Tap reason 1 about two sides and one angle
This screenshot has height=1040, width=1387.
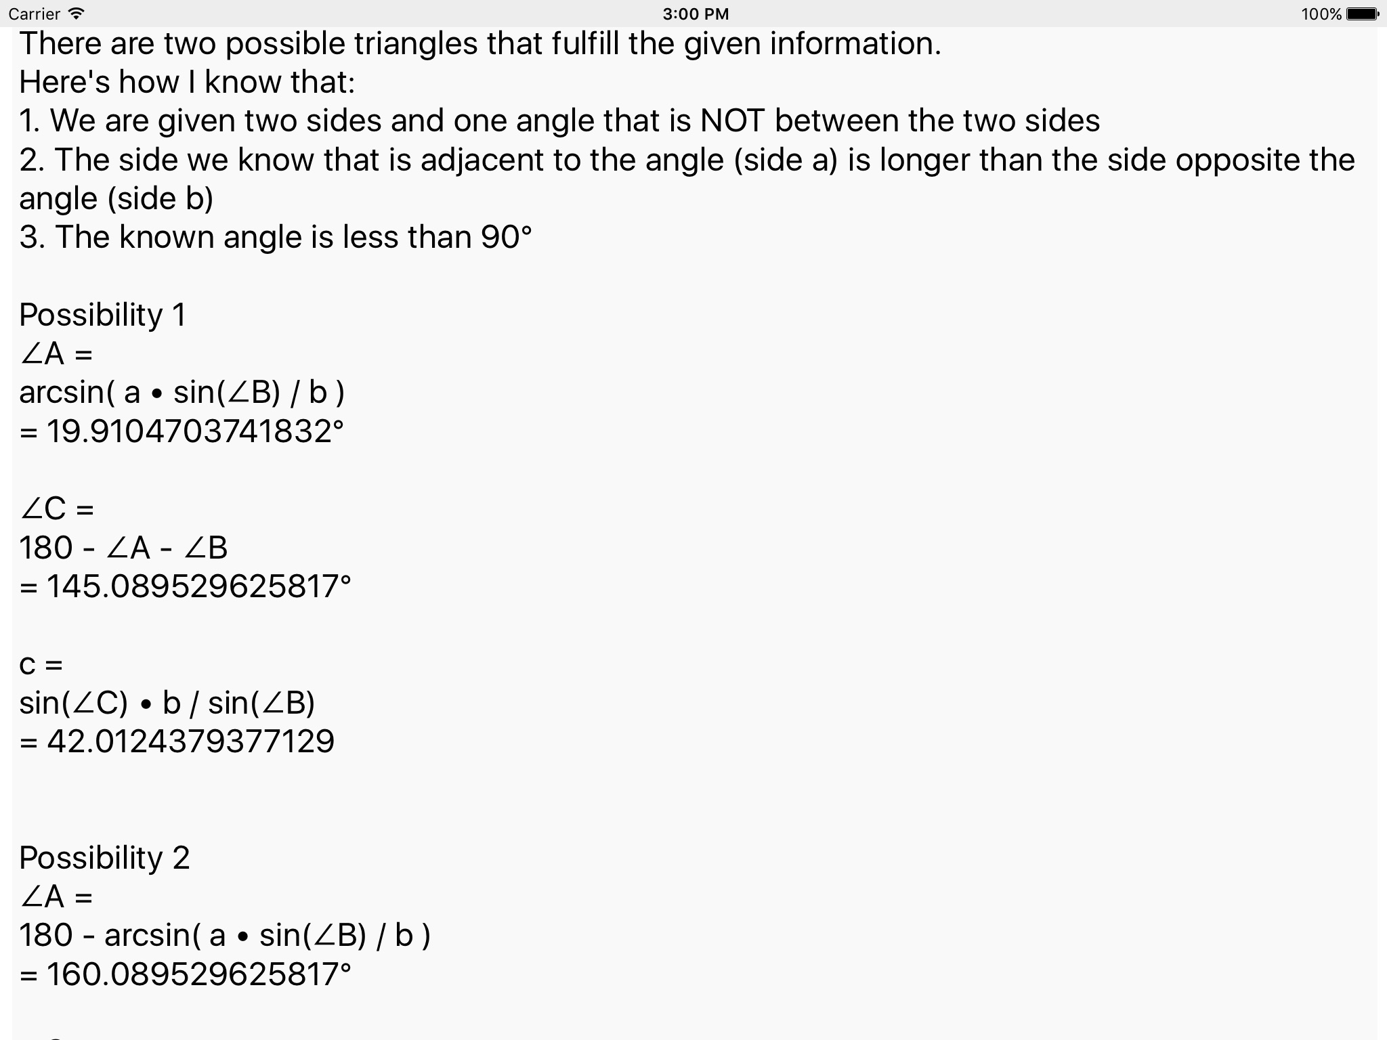coord(559,121)
